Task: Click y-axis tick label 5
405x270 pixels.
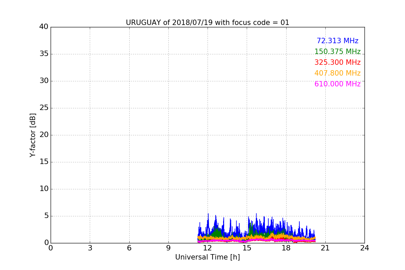Action: [x=46, y=216]
